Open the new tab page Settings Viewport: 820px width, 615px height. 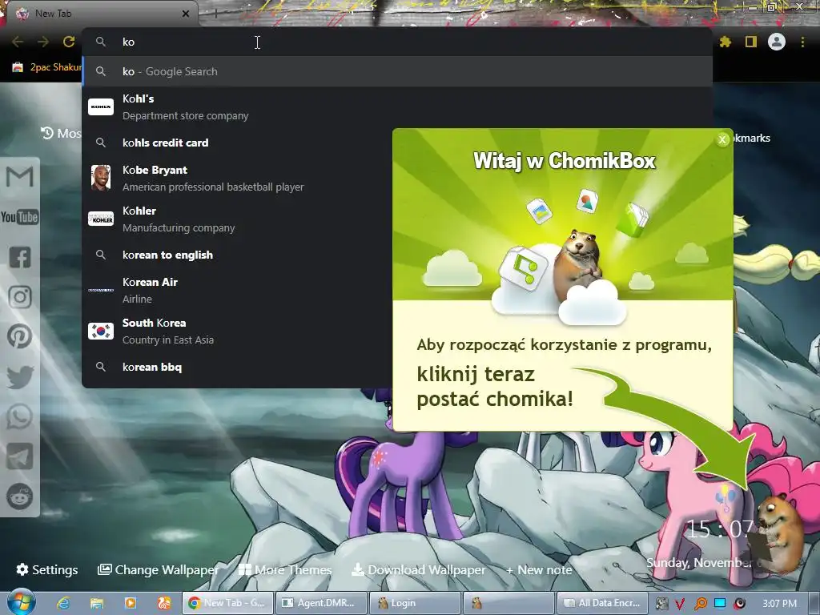(46, 569)
